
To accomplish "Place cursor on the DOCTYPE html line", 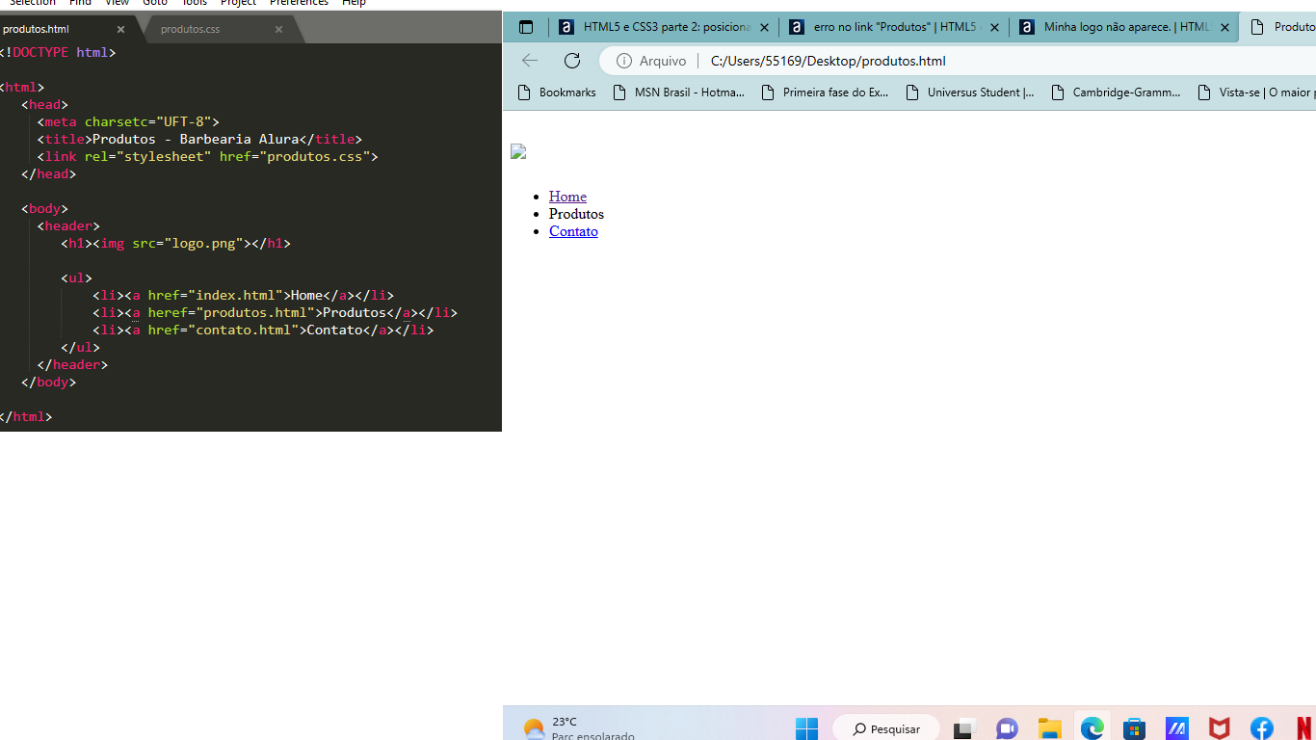I will [x=58, y=52].
